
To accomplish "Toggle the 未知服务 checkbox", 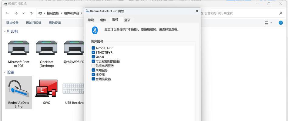I will pos(93,70).
